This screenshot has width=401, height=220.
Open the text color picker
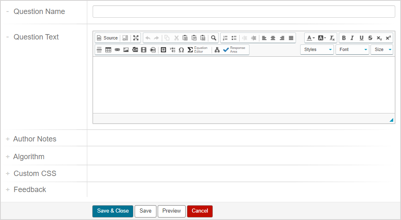click(x=310, y=38)
